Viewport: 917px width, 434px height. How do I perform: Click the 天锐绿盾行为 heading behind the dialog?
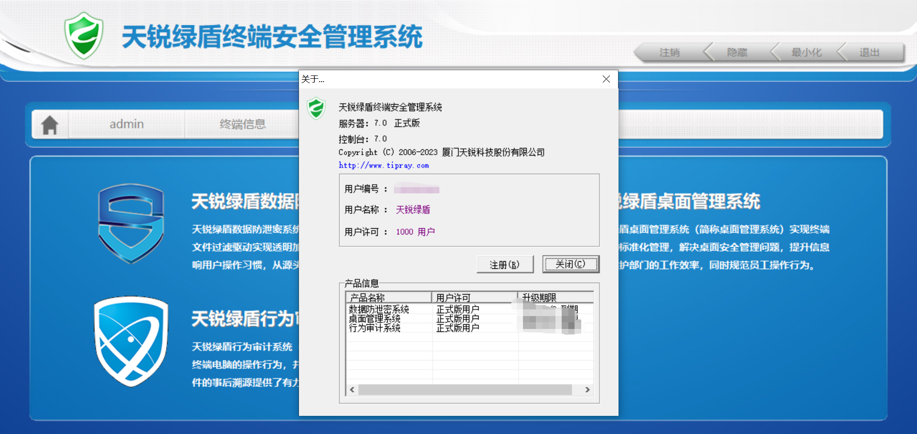[x=245, y=319]
